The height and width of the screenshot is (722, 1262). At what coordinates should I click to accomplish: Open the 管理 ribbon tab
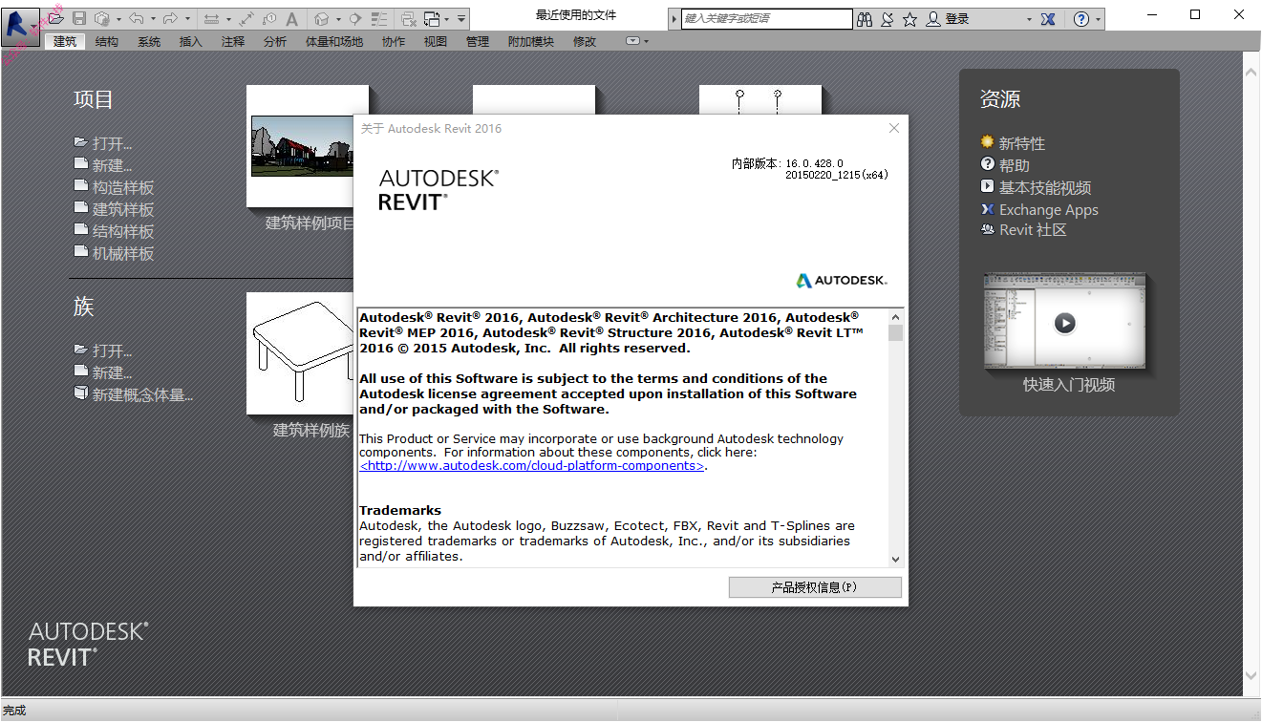coord(478,41)
